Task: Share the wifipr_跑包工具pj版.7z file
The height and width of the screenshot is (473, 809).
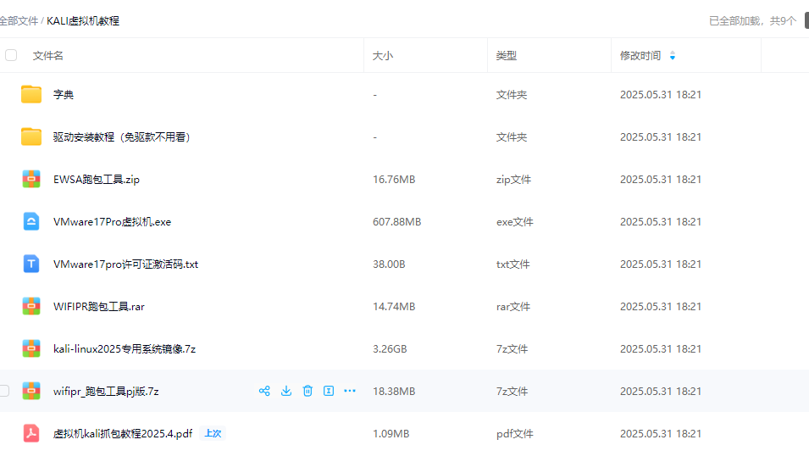Action: (264, 391)
